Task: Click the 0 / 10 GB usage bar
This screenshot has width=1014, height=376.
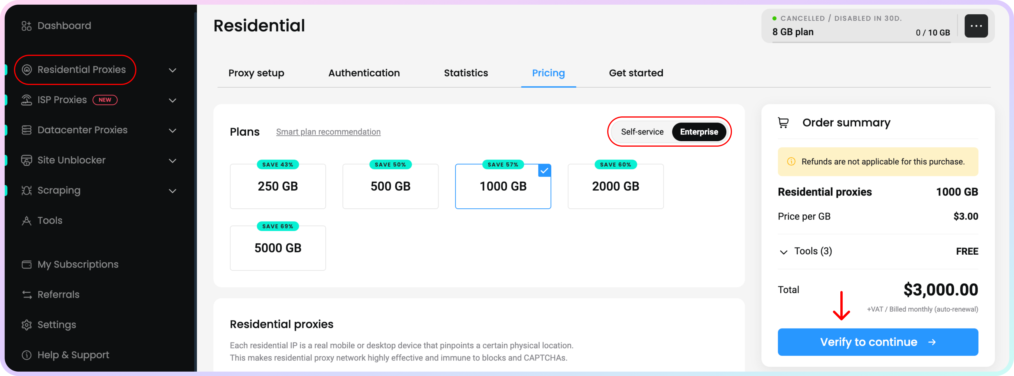Action: 861,42
